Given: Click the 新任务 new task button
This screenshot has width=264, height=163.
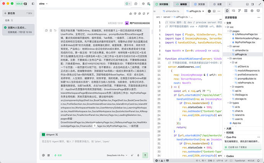Looking at the screenshot, I should [18, 13].
